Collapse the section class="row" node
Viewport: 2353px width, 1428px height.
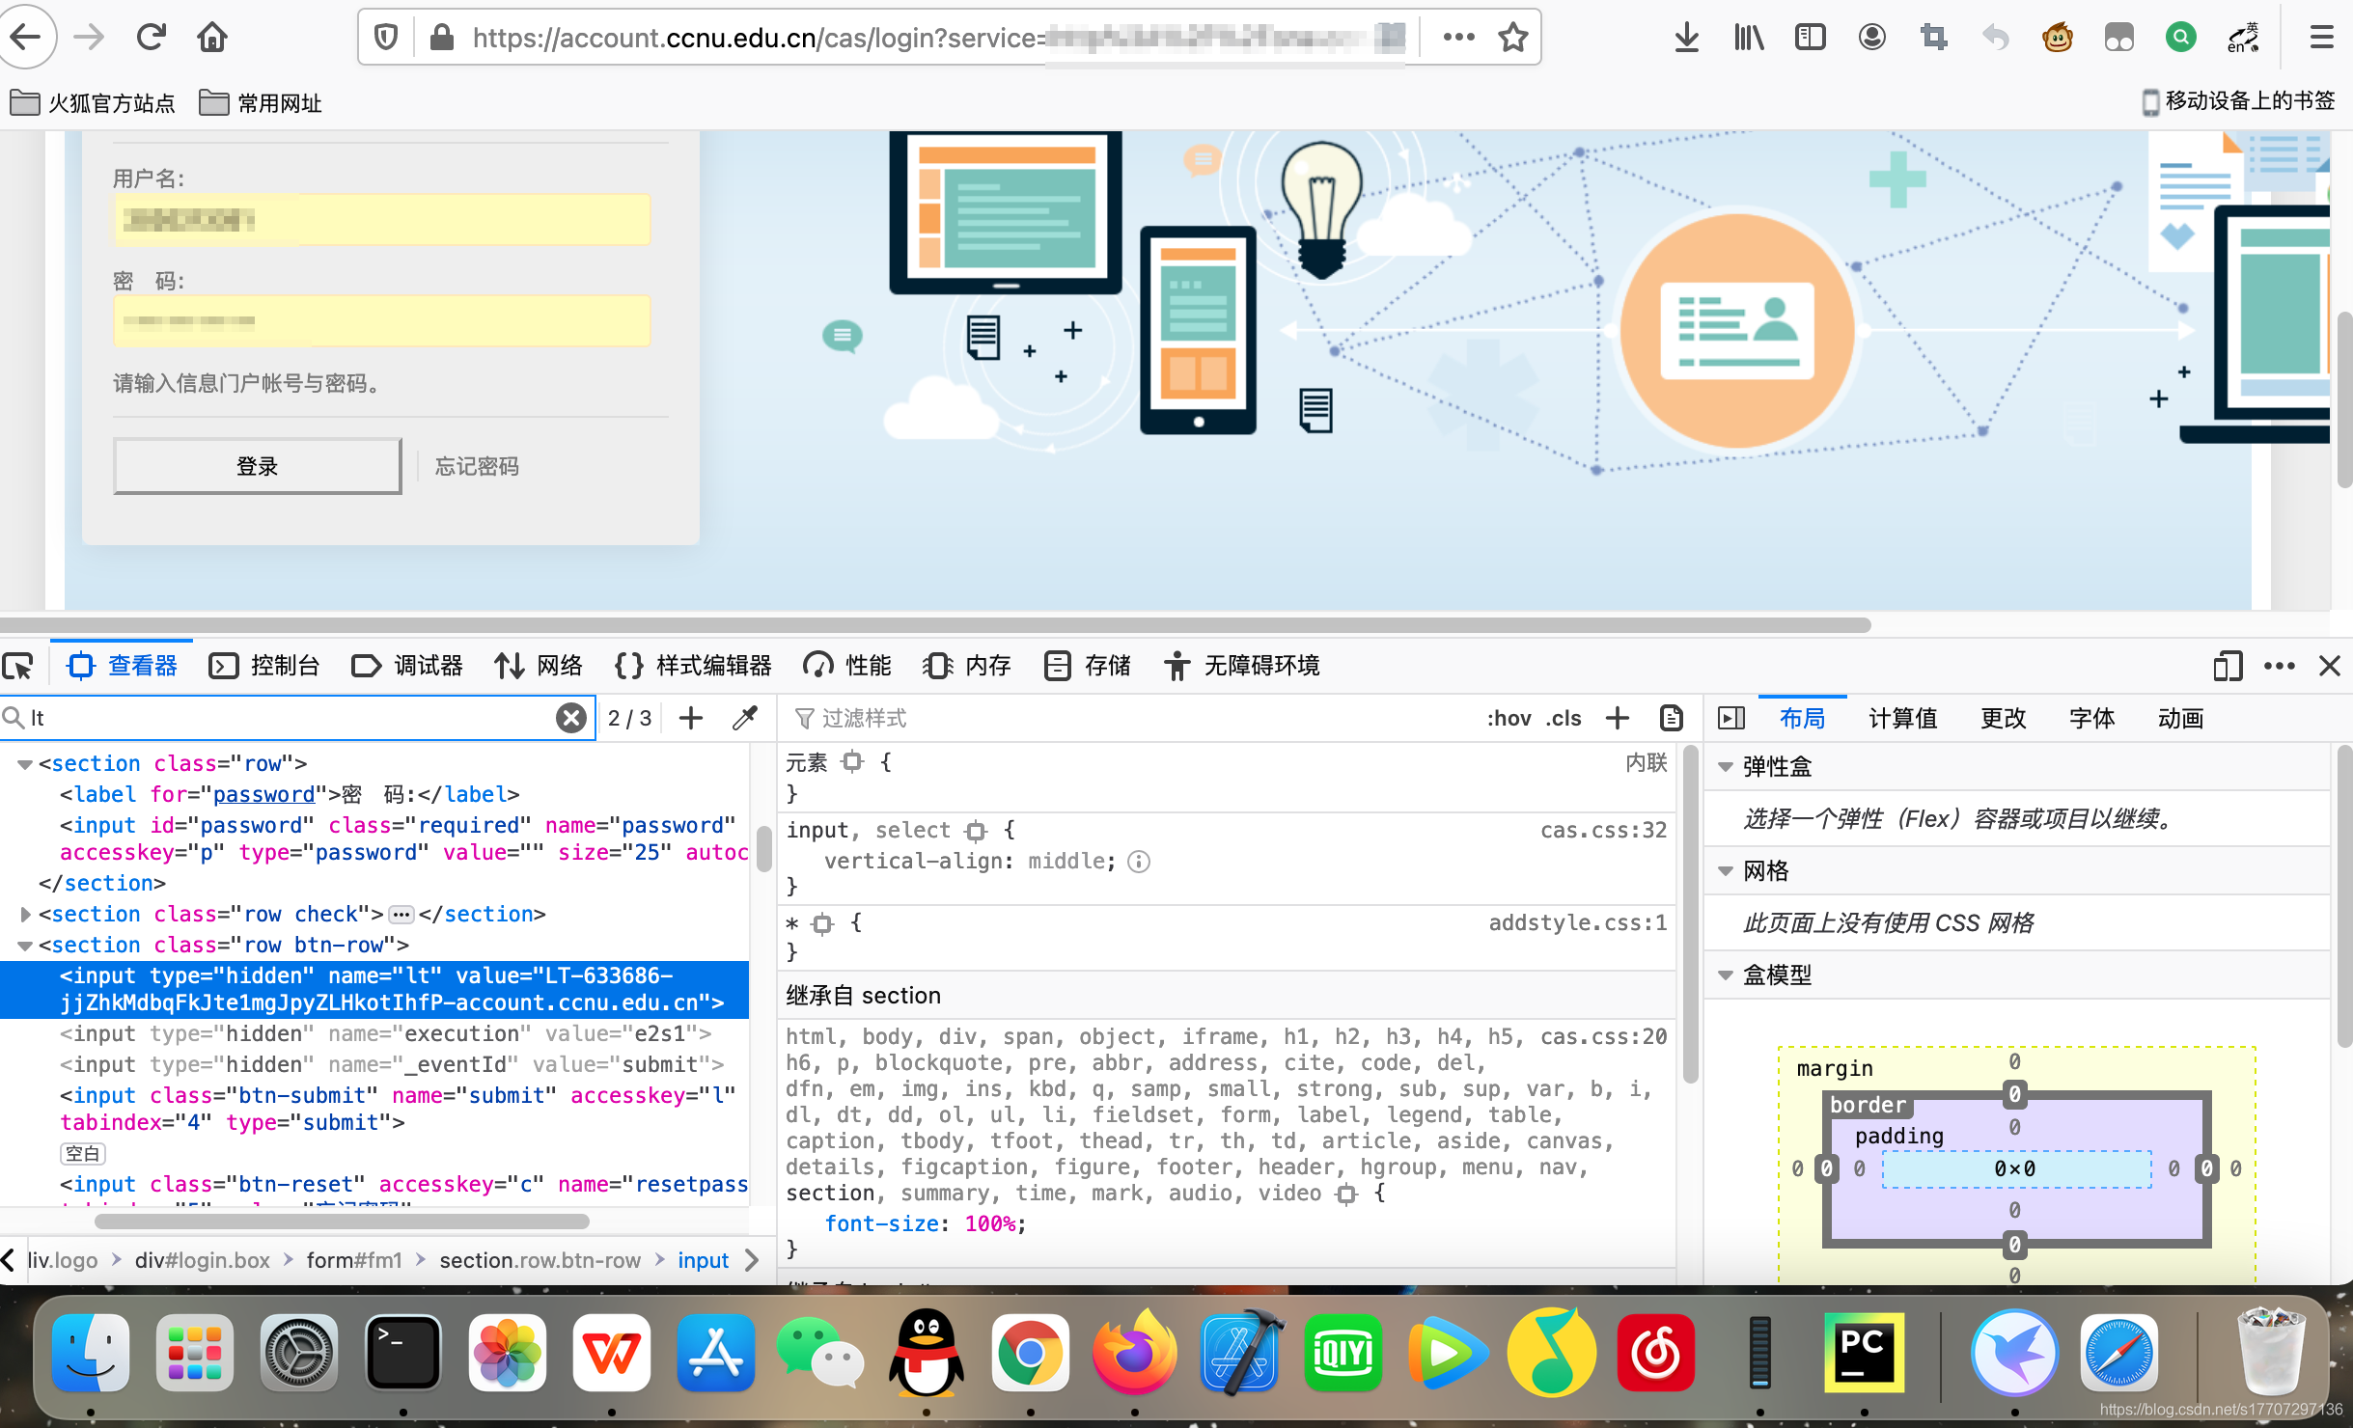click(25, 764)
